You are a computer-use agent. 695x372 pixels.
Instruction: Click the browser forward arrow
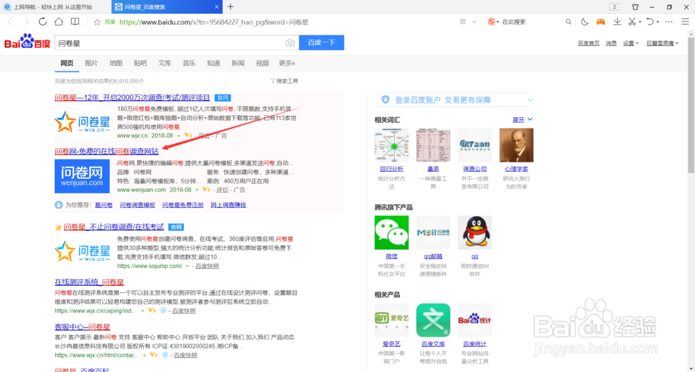click(26, 22)
